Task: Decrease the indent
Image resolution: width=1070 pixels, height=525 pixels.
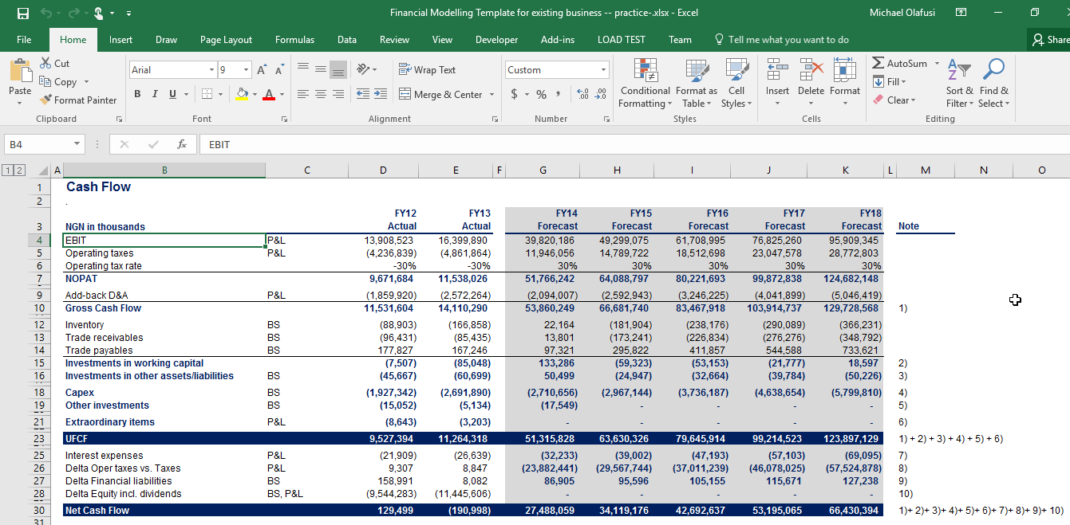Action: 361,94
